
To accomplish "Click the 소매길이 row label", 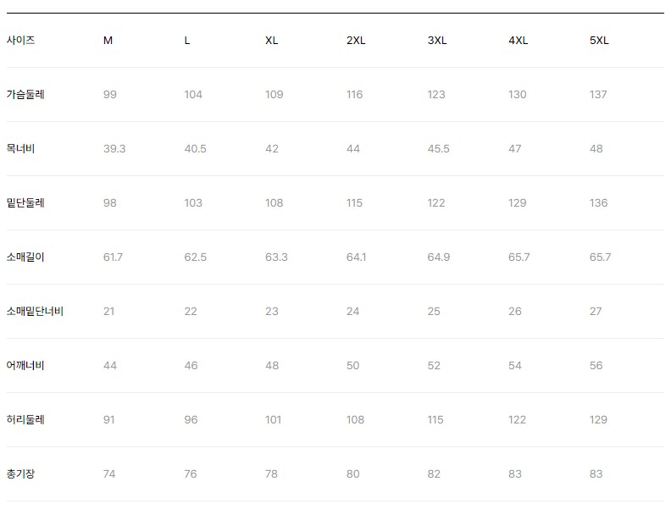I will (25, 257).
